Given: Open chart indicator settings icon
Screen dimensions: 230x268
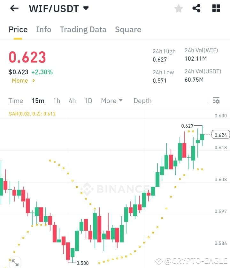Looking at the screenshot, I should [x=216, y=100].
